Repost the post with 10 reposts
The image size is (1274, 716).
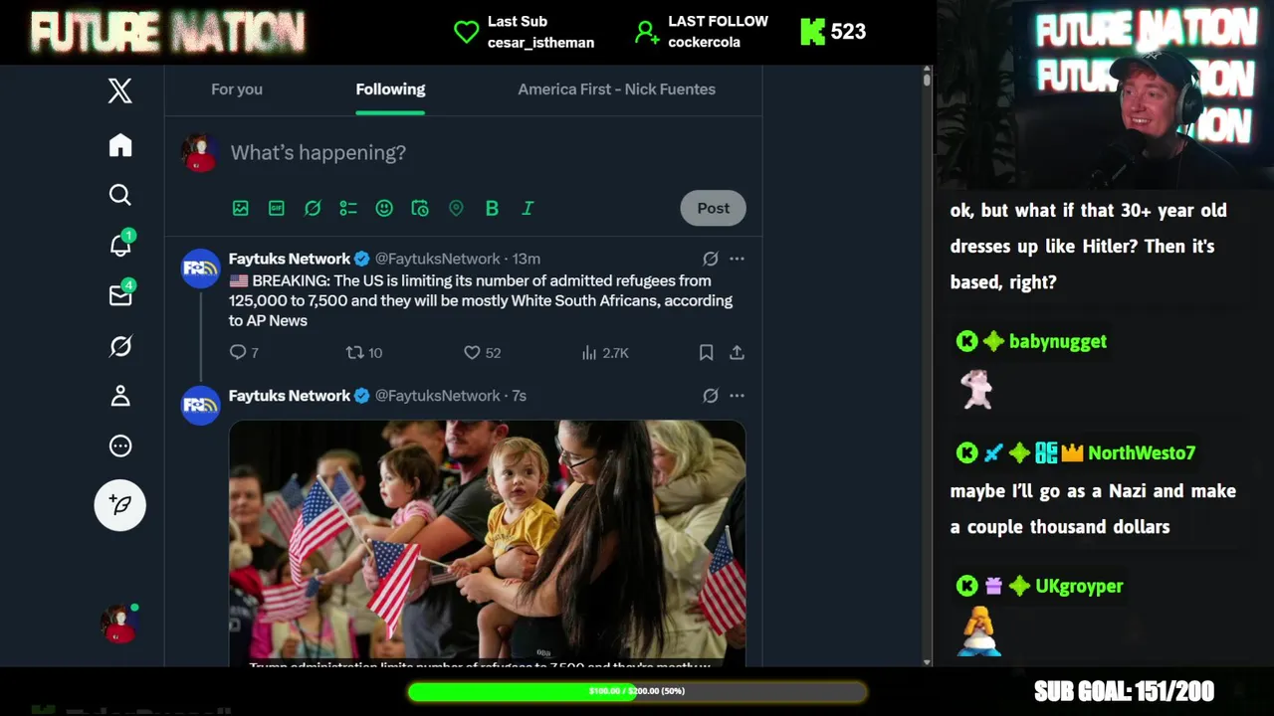[x=363, y=352]
